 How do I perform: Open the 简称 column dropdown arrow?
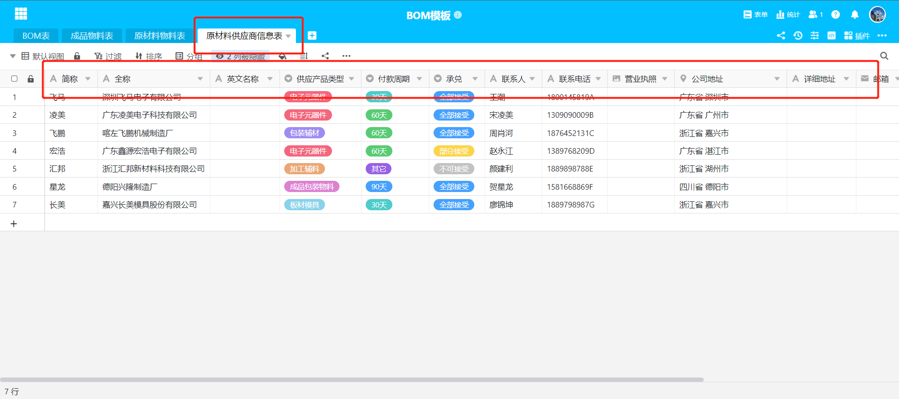(88, 78)
